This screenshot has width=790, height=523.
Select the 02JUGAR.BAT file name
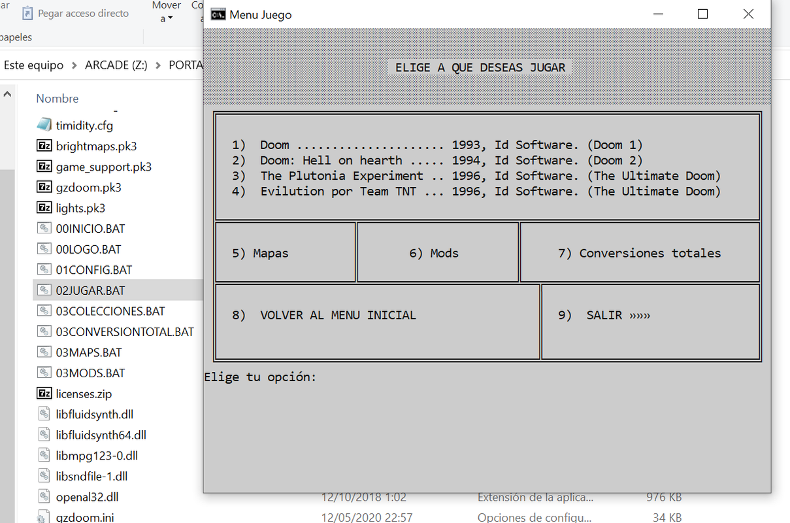pyautogui.click(x=91, y=290)
